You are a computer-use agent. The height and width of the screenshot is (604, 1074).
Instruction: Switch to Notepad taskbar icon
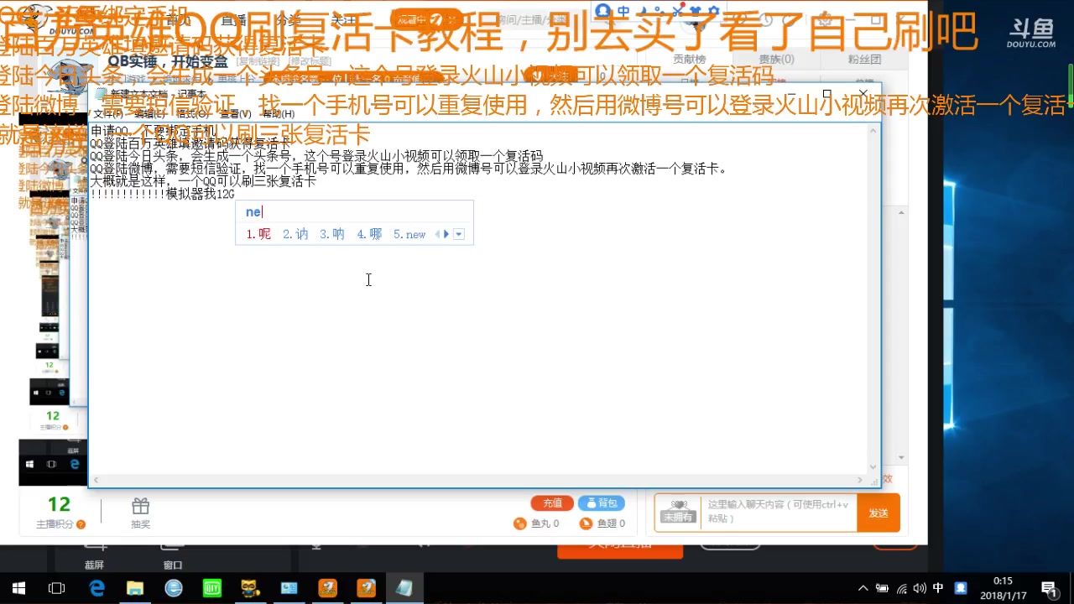click(404, 588)
